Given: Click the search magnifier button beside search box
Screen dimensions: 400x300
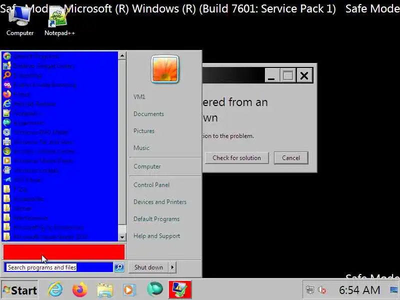Looking at the screenshot, I should 119,267.
